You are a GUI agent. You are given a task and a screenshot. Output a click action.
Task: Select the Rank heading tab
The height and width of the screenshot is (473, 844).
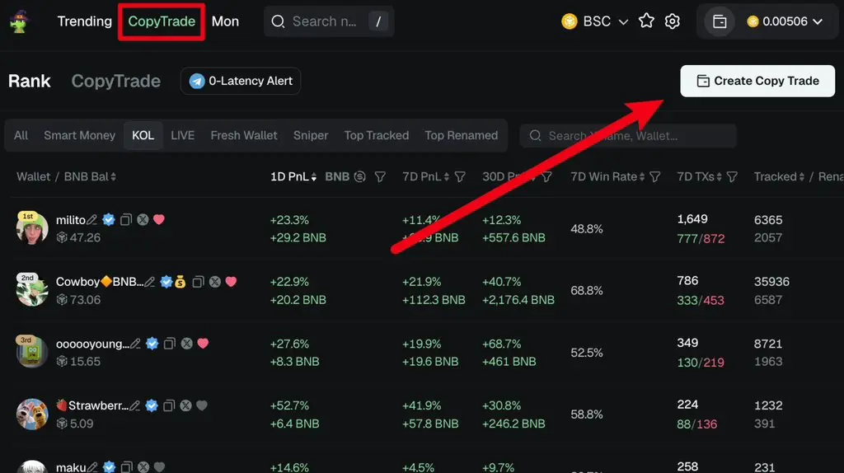pyautogui.click(x=29, y=82)
